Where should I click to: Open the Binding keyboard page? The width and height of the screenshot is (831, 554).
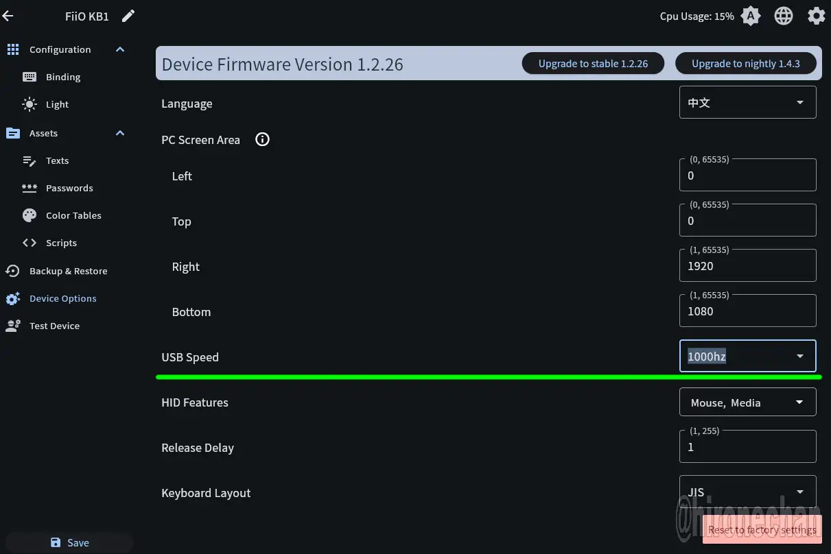[63, 77]
